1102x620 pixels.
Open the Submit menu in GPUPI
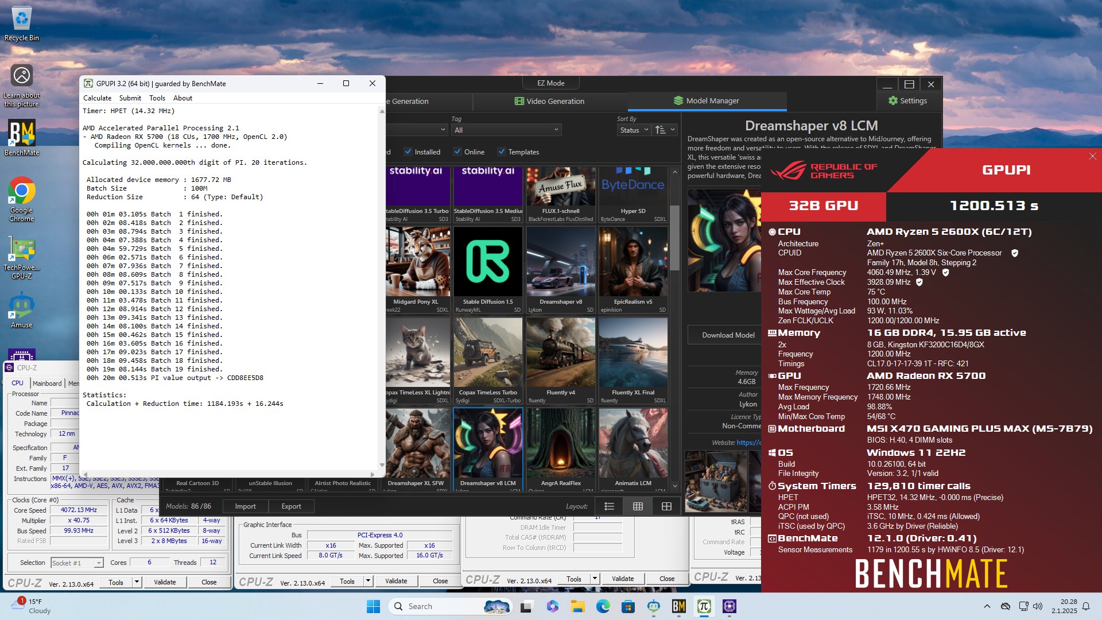pyautogui.click(x=130, y=98)
